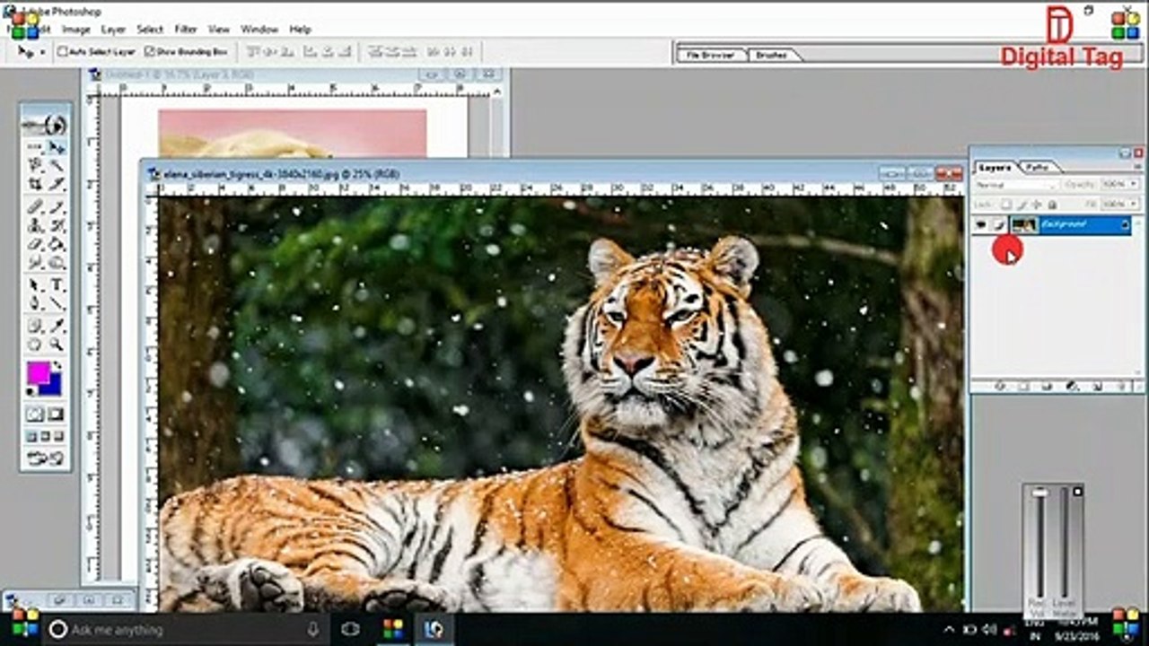
Task: Select the Slice tool
Action: [x=57, y=184]
